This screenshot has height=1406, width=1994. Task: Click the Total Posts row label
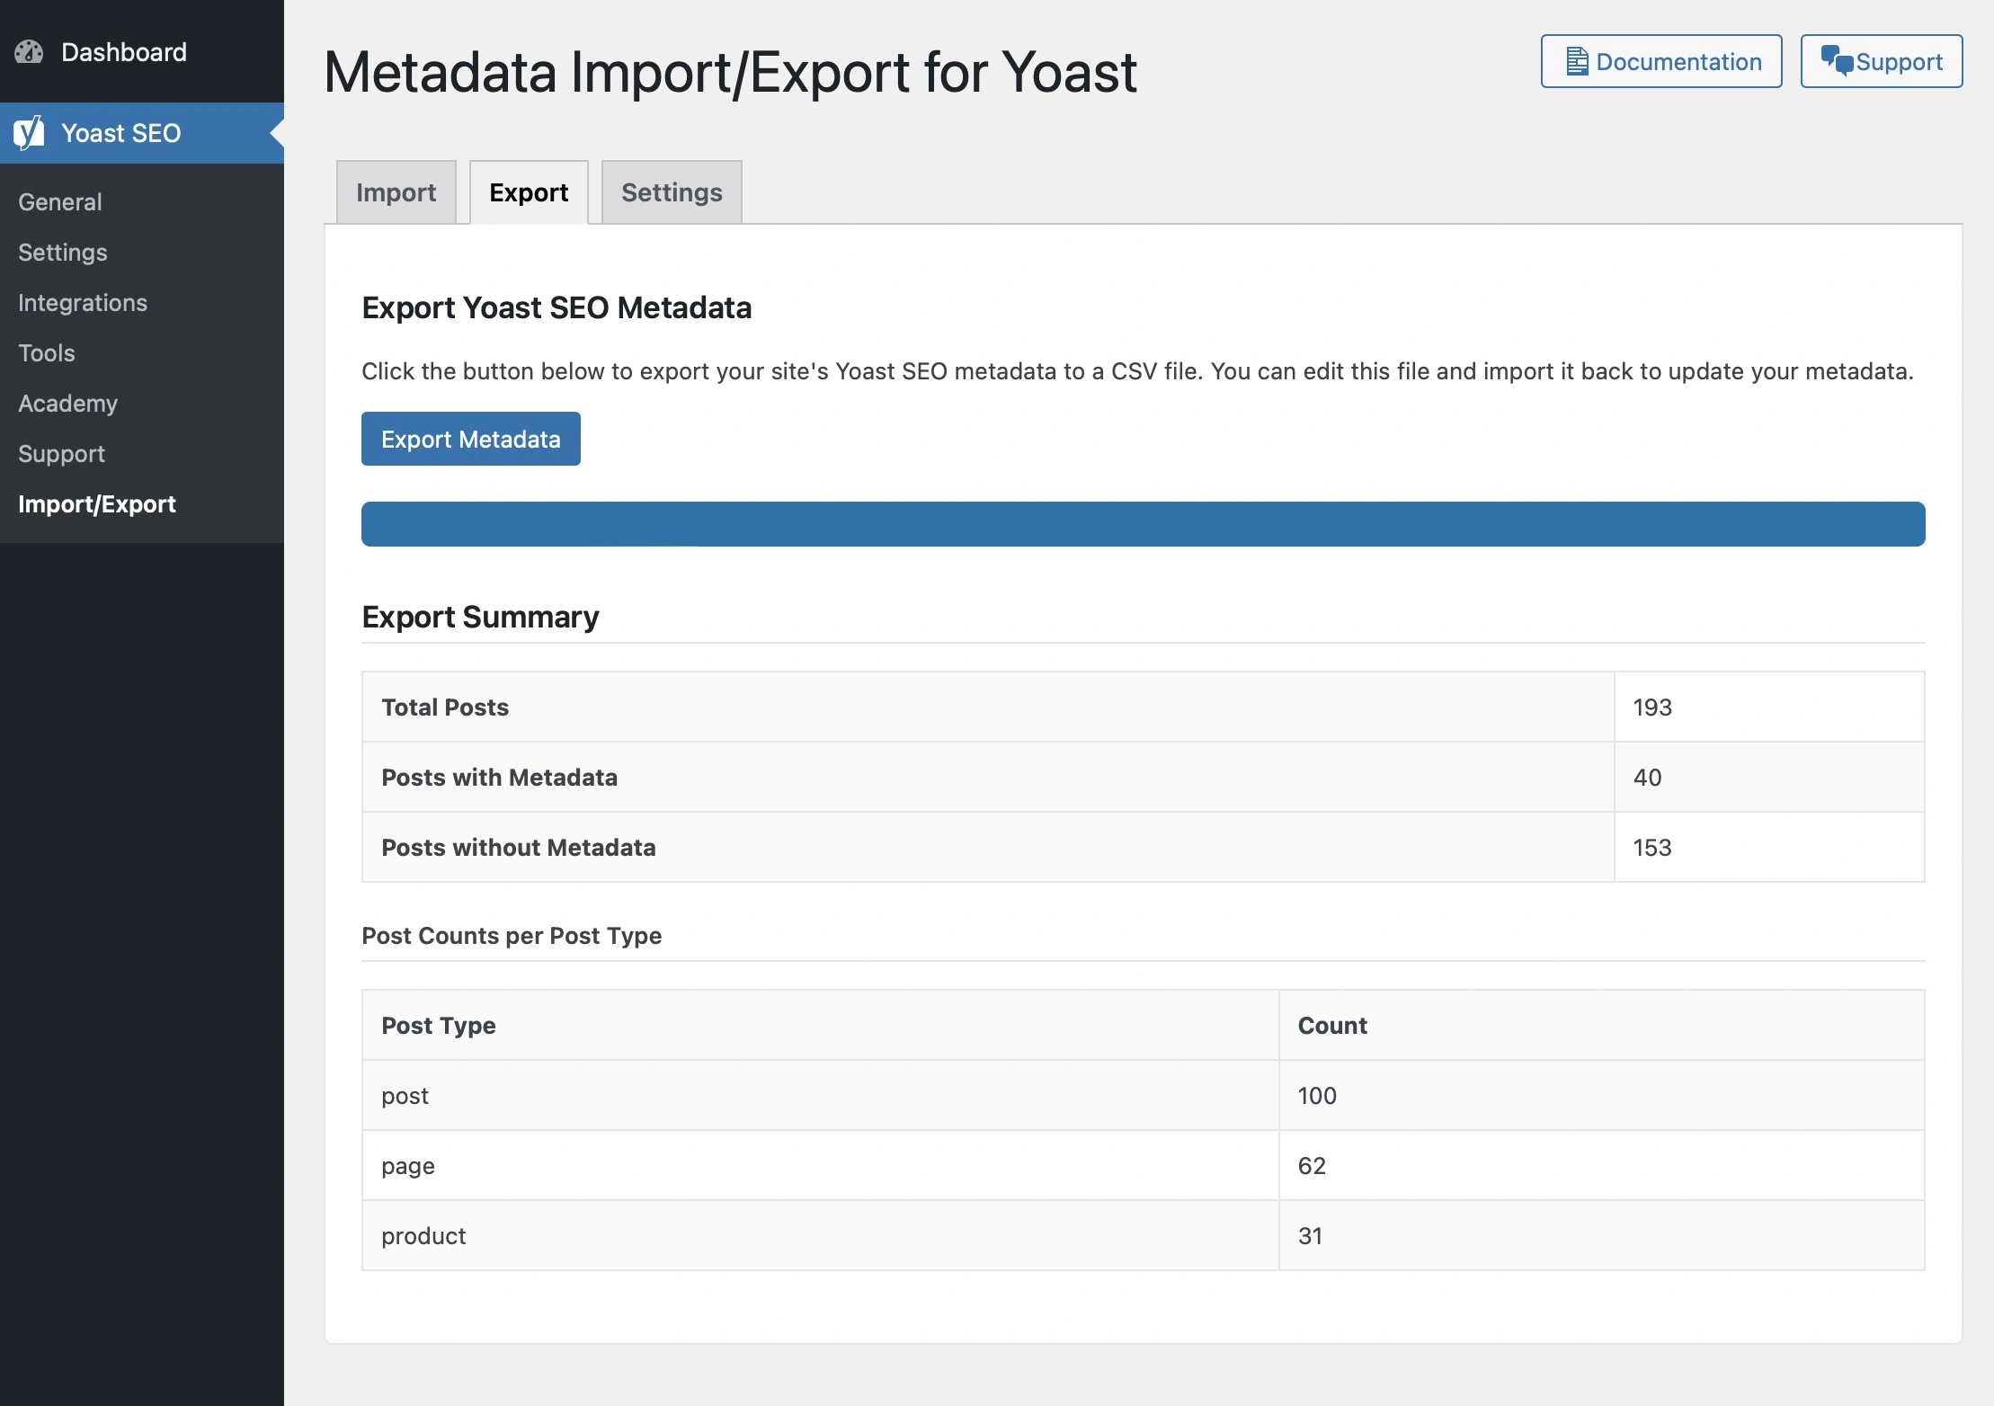(x=445, y=707)
